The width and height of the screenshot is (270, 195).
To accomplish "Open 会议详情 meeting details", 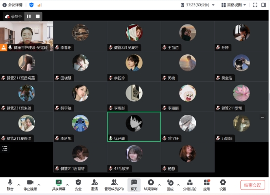I will [13, 5].
